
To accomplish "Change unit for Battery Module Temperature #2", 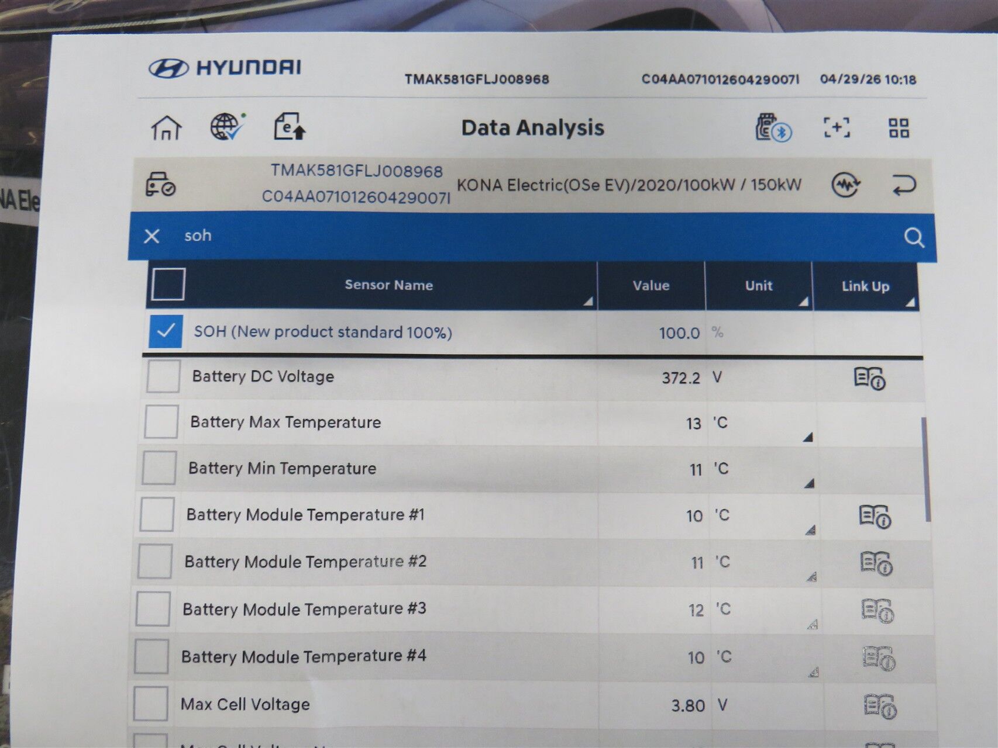I will coord(811,577).
